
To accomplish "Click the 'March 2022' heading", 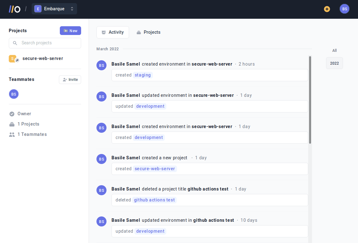I will point(107,49).
